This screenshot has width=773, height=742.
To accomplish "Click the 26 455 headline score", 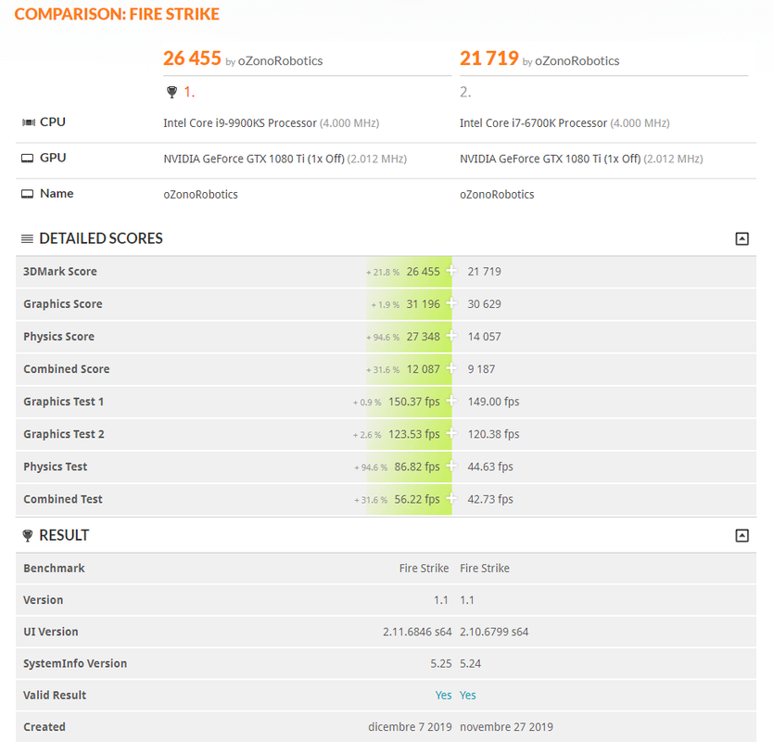I will point(192,58).
